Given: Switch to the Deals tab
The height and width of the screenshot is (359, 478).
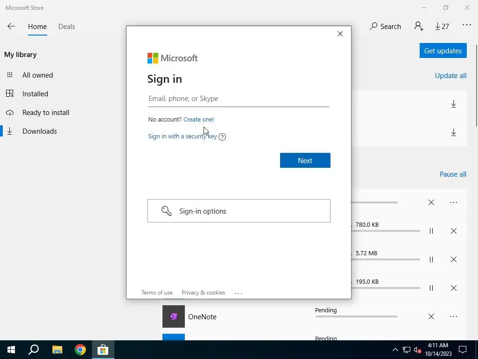Looking at the screenshot, I should pos(66,27).
